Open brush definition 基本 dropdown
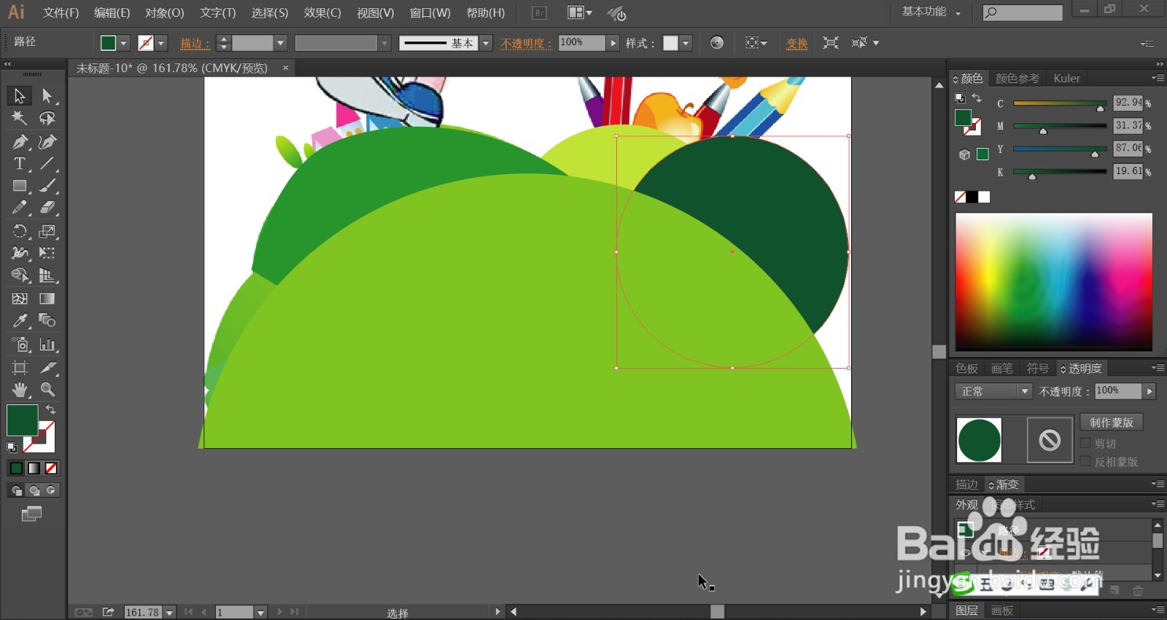Screen dimensions: 1167x620 click(486, 43)
